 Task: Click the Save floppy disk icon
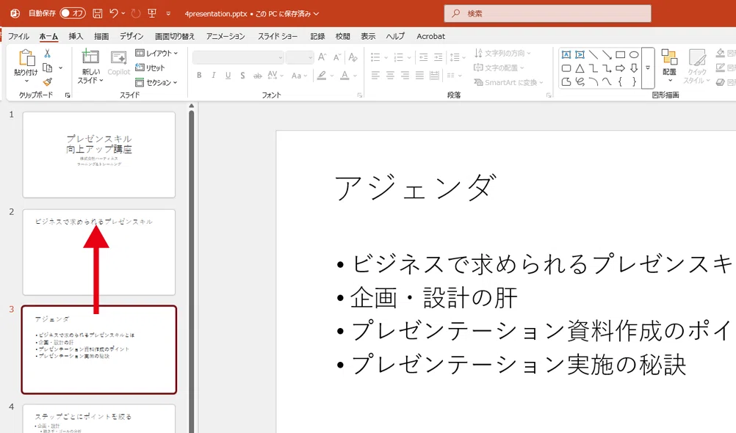point(97,14)
